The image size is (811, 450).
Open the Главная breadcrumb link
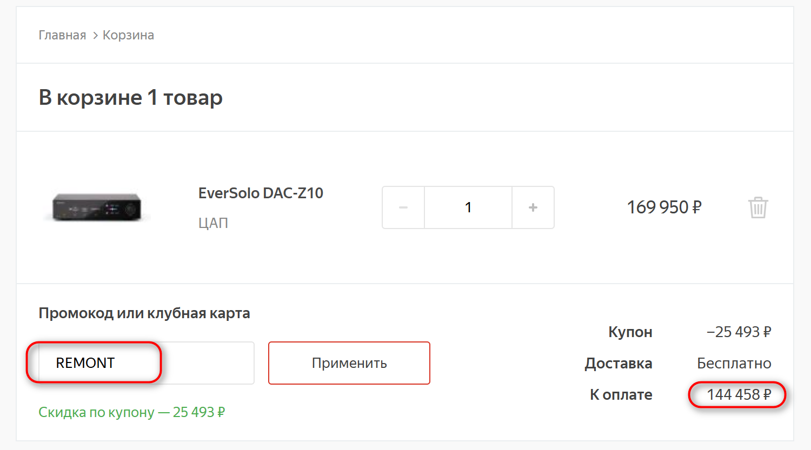[x=62, y=35]
